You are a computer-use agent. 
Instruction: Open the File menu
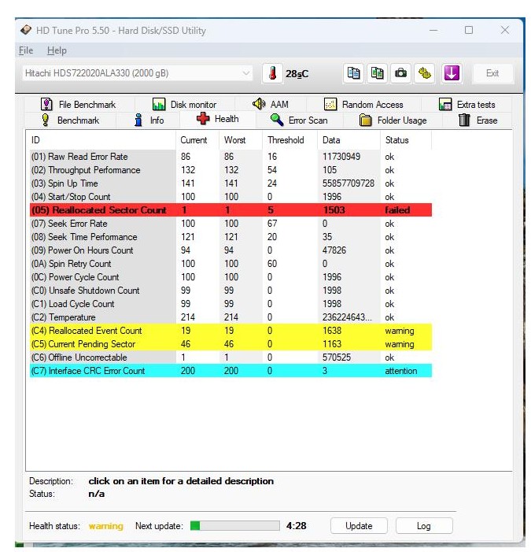pos(26,50)
